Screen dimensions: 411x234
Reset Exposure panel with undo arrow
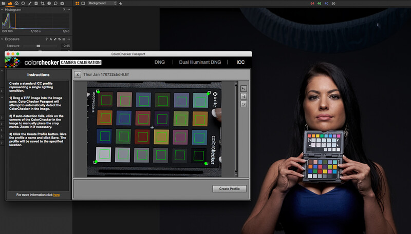[x=59, y=40]
